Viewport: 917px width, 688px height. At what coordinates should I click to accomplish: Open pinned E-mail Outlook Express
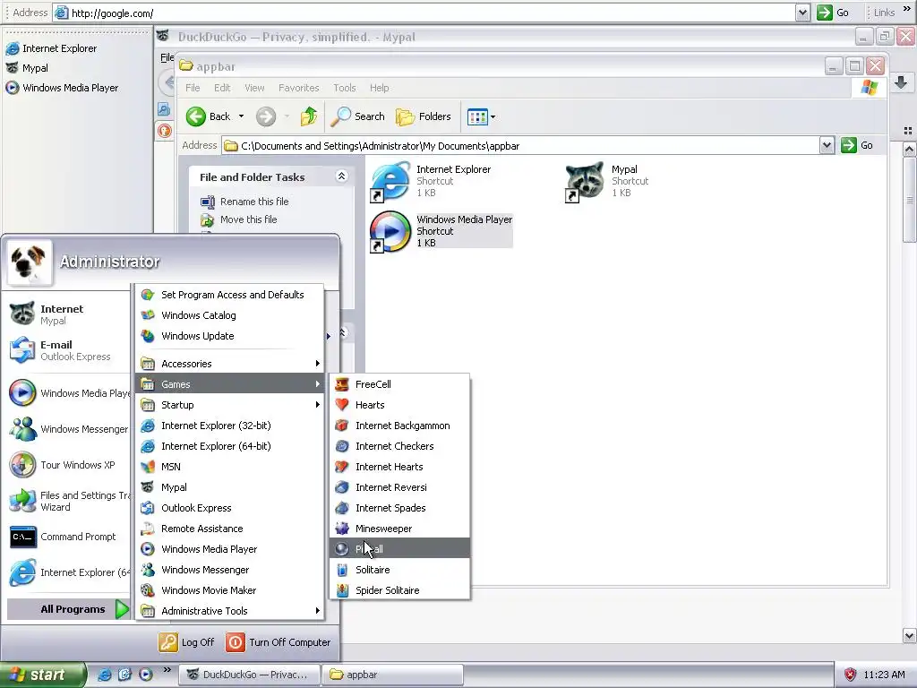point(68,350)
